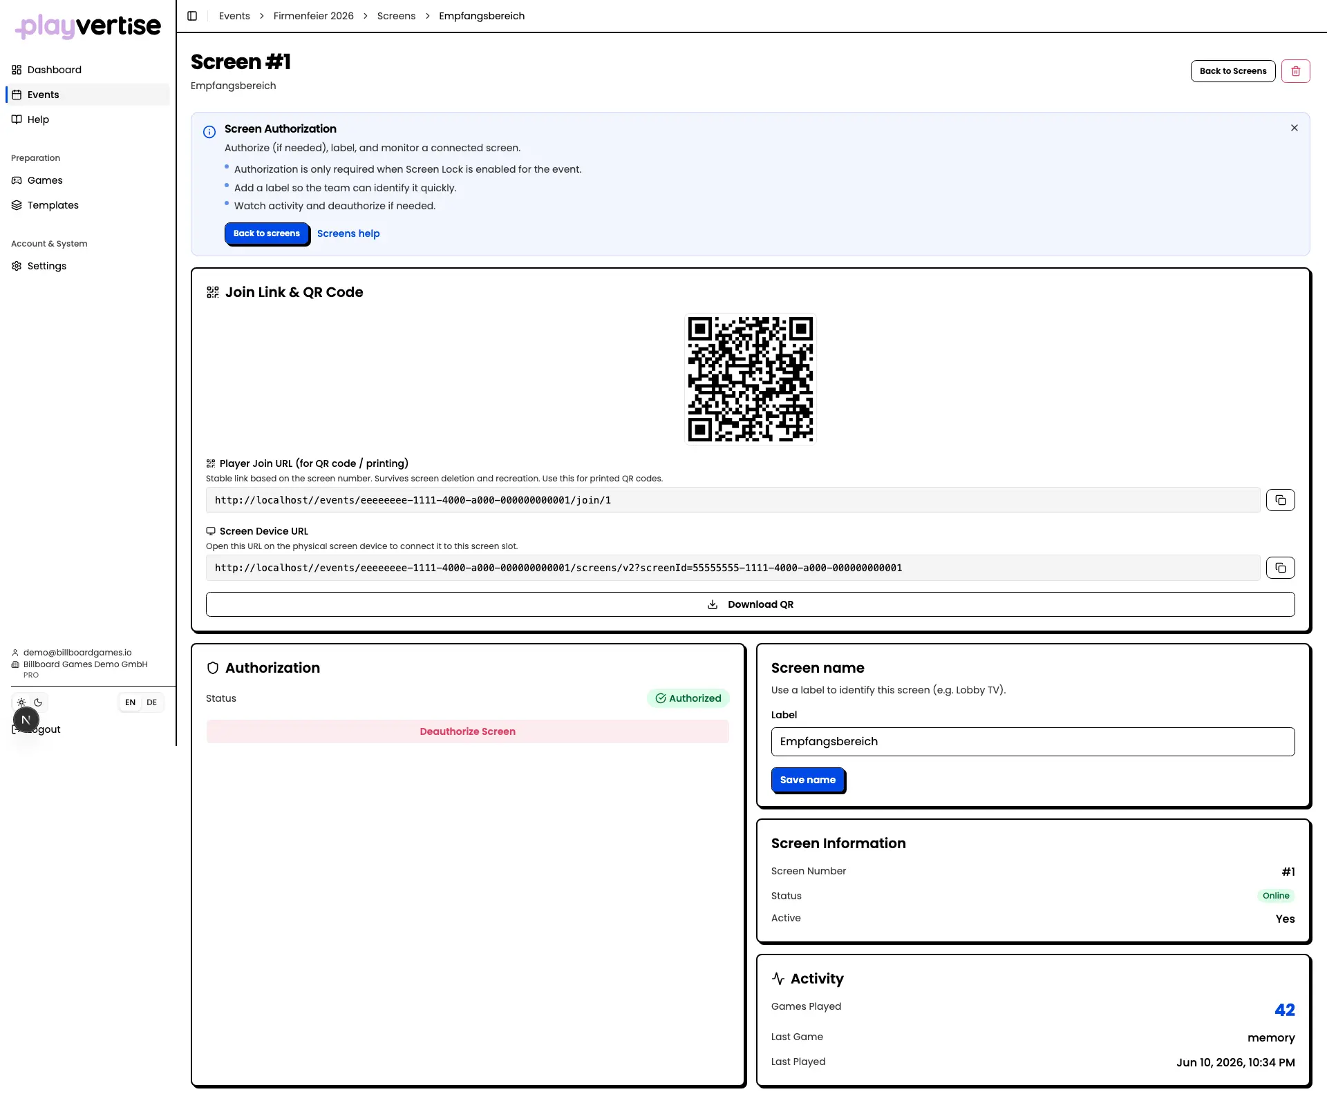The height and width of the screenshot is (1103, 1327).
Task: Switch to light theme sun icon
Action: pyautogui.click(x=21, y=702)
